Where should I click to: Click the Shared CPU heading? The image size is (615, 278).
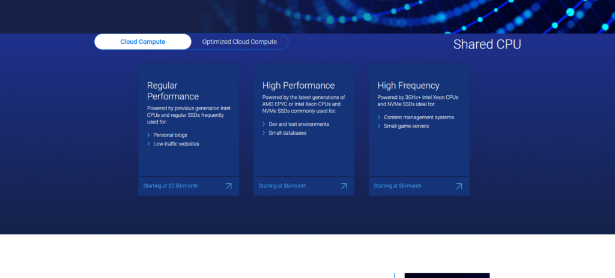tap(487, 44)
